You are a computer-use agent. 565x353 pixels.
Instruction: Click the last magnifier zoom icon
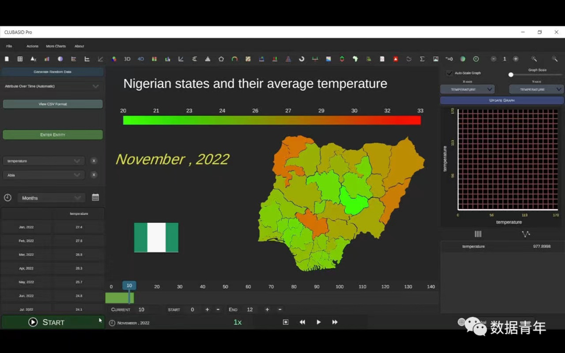tap(555, 59)
